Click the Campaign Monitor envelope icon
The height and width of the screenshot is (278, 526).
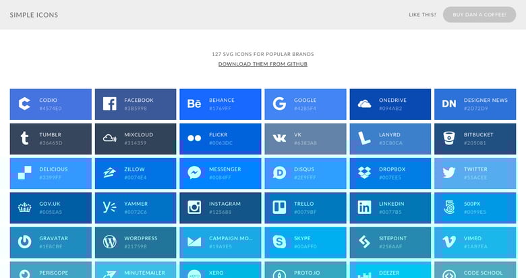tap(194, 242)
